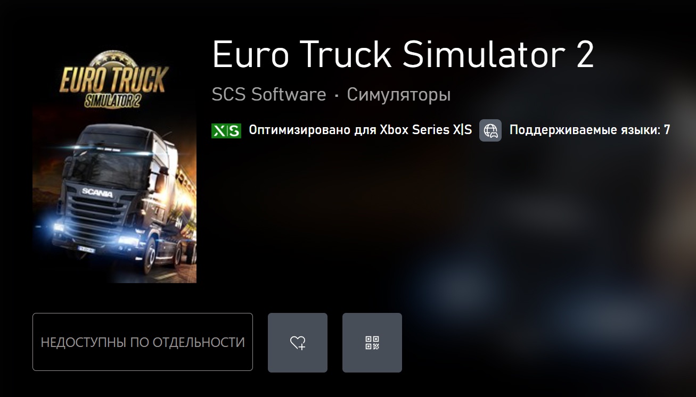The height and width of the screenshot is (397, 696).
Task: Open the QR code button
Action: tap(372, 343)
